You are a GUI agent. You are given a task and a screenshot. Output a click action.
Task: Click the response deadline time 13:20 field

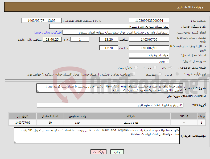tap(109, 39)
